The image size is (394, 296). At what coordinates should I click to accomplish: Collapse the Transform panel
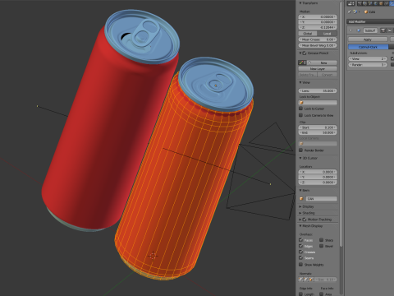coord(300,3)
